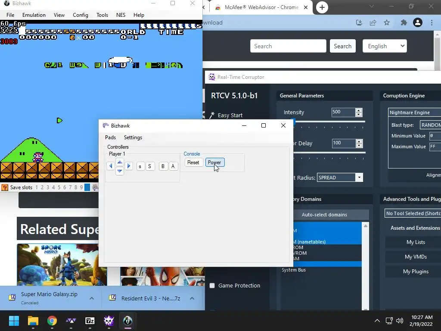
Task: Click the Chrome page Search input field
Action: pos(288,46)
